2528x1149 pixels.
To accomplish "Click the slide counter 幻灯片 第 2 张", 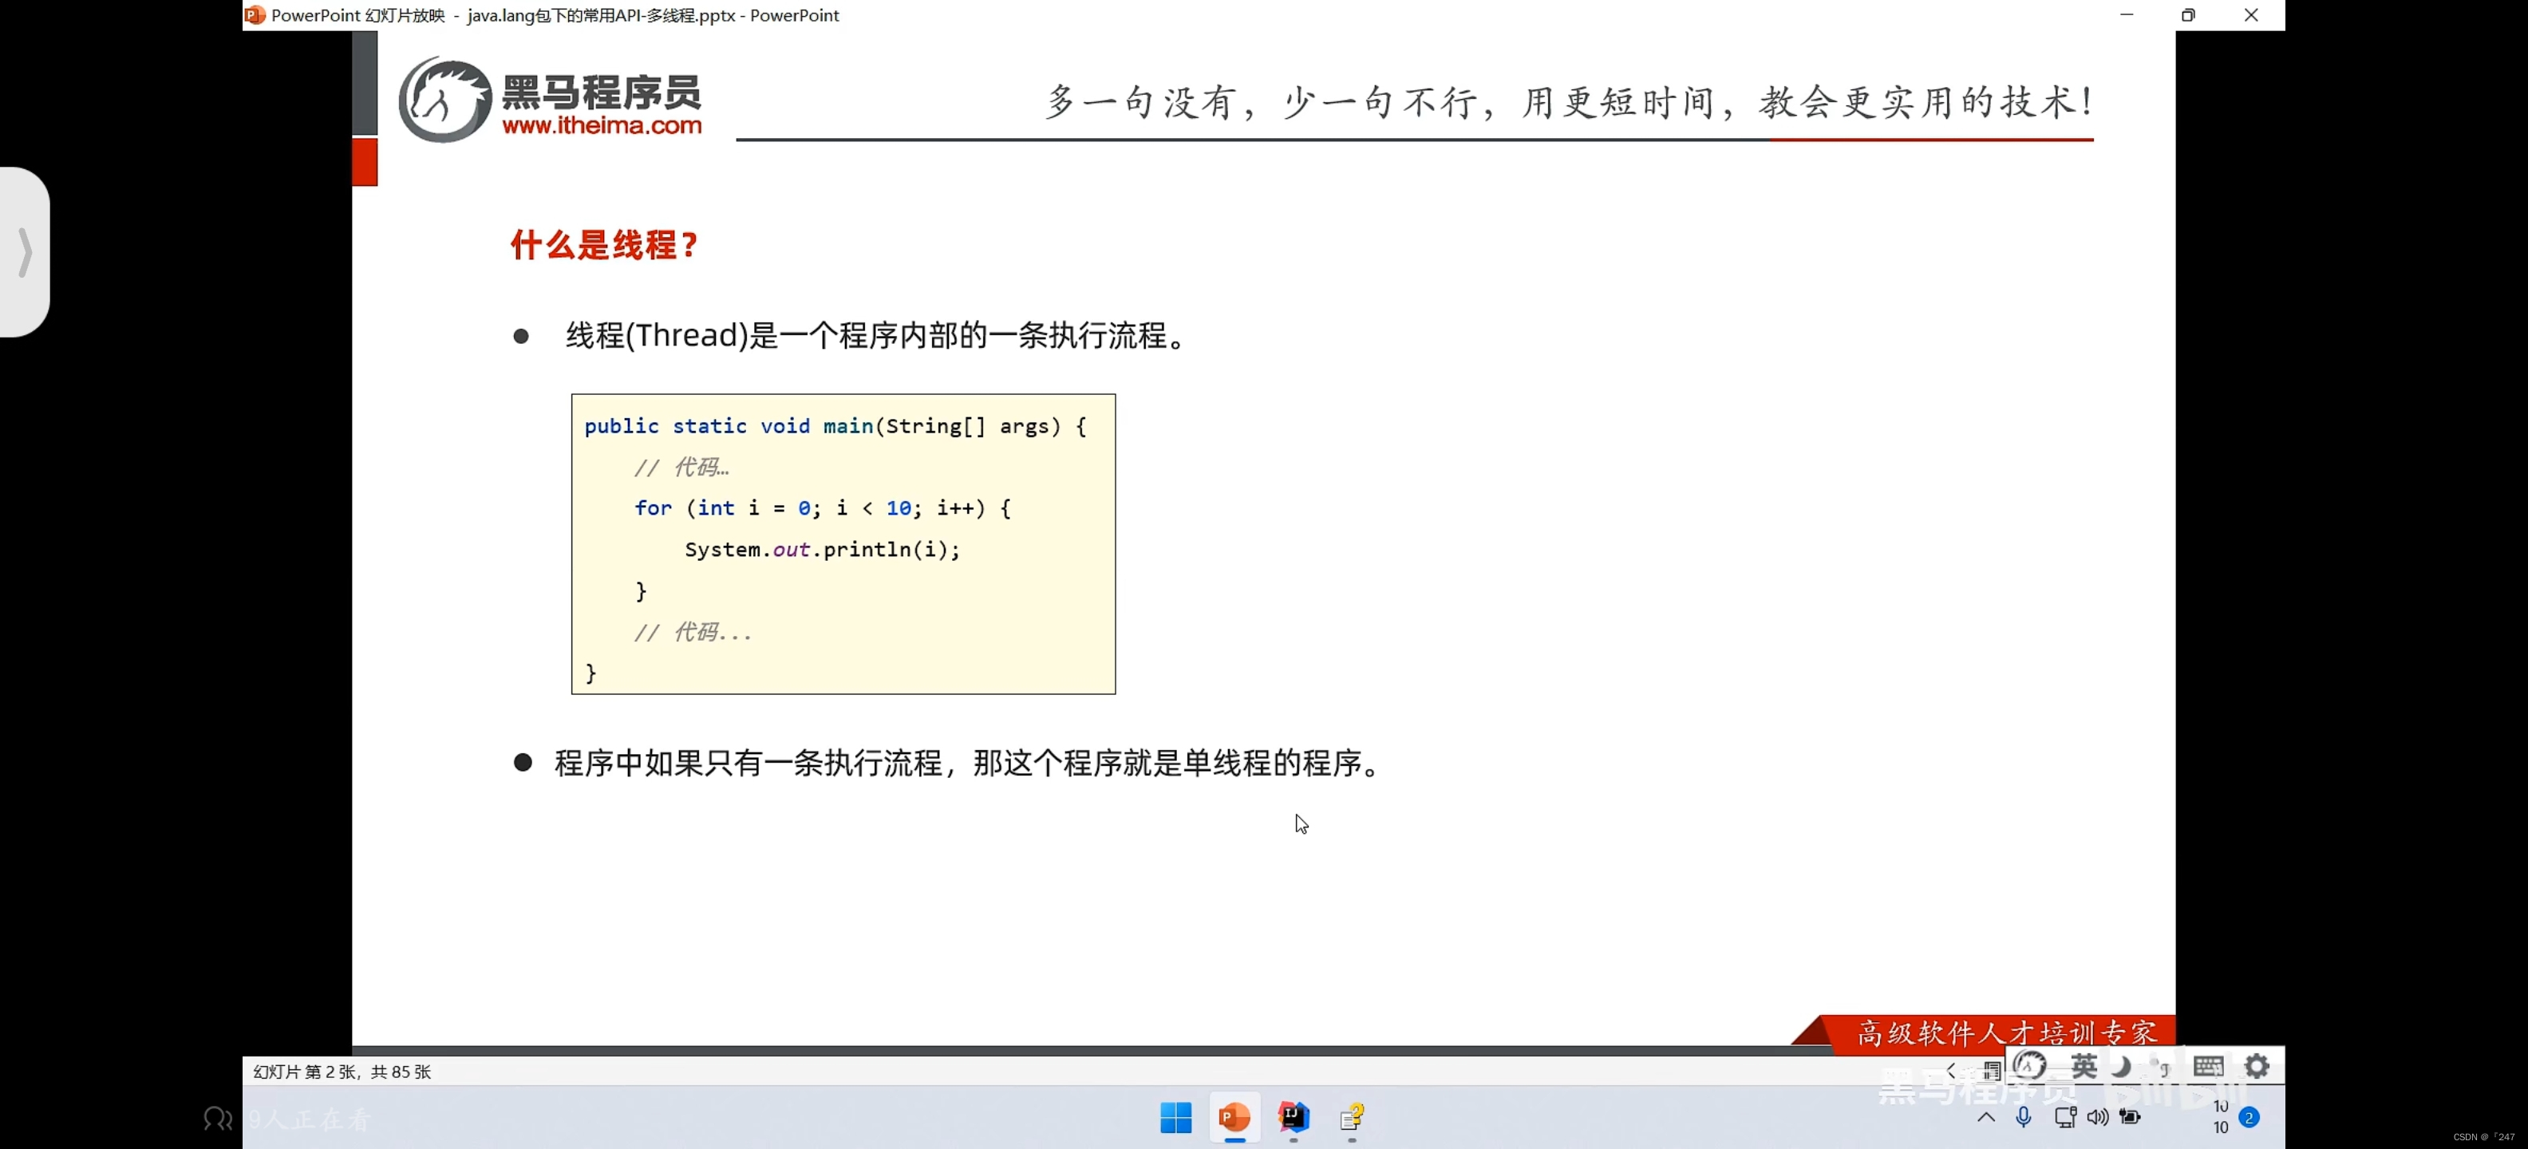I will (x=342, y=1072).
